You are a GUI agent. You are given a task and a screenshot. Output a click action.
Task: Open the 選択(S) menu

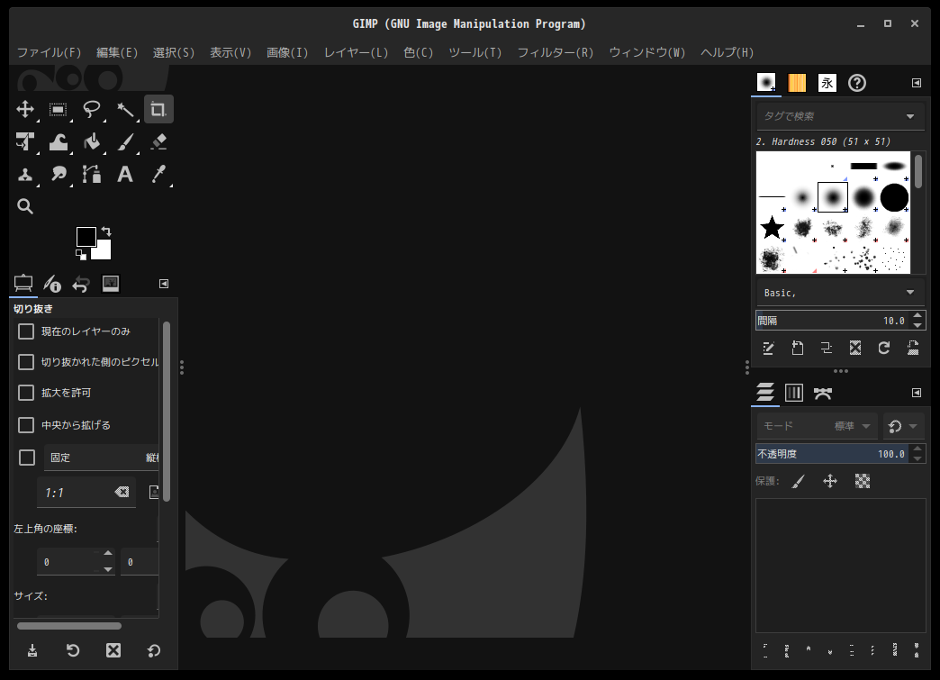174,53
